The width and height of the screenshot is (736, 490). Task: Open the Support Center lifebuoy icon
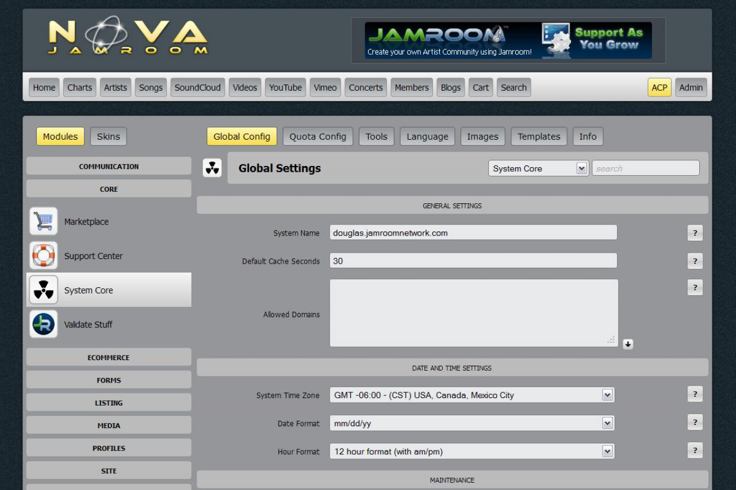point(44,256)
